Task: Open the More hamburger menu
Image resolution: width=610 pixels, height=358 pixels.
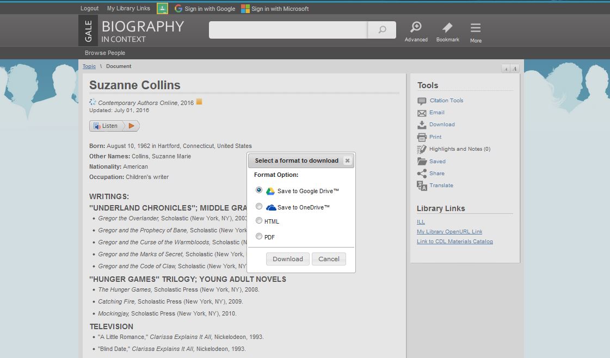Action: pos(476,28)
